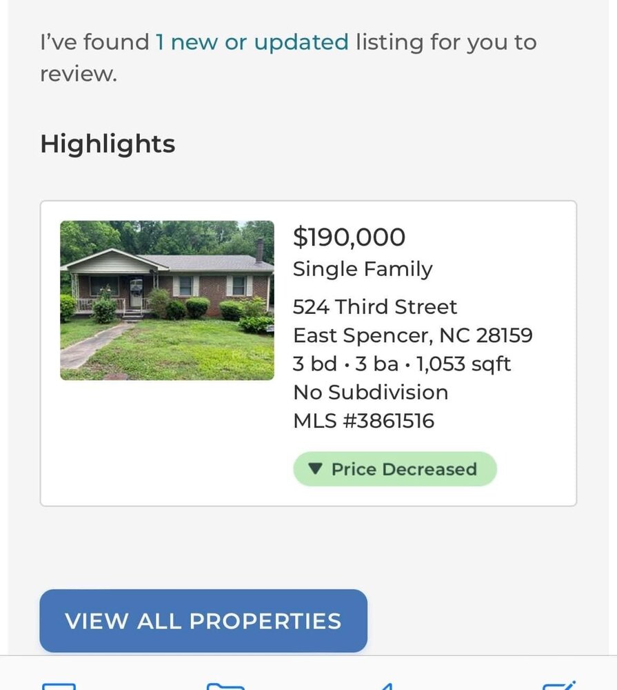The height and width of the screenshot is (690, 617).
Task: Tap the archive box icon in bottom toolbar
Action: (59, 685)
